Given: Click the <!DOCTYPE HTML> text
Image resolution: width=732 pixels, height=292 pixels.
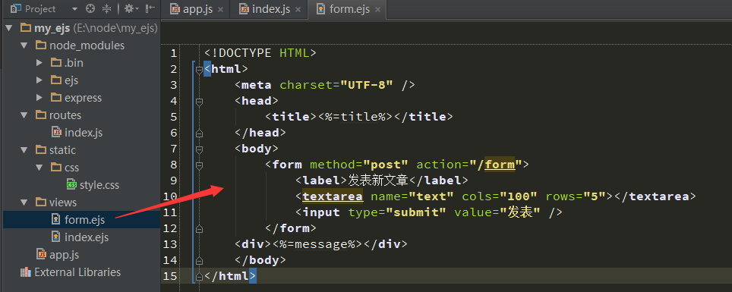Looking at the screenshot, I should coord(260,53).
